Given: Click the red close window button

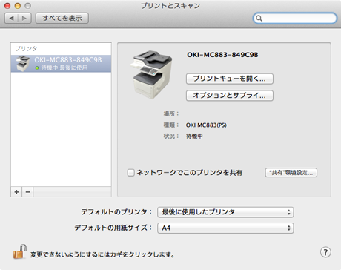Looking at the screenshot, I should click(7, 6).
